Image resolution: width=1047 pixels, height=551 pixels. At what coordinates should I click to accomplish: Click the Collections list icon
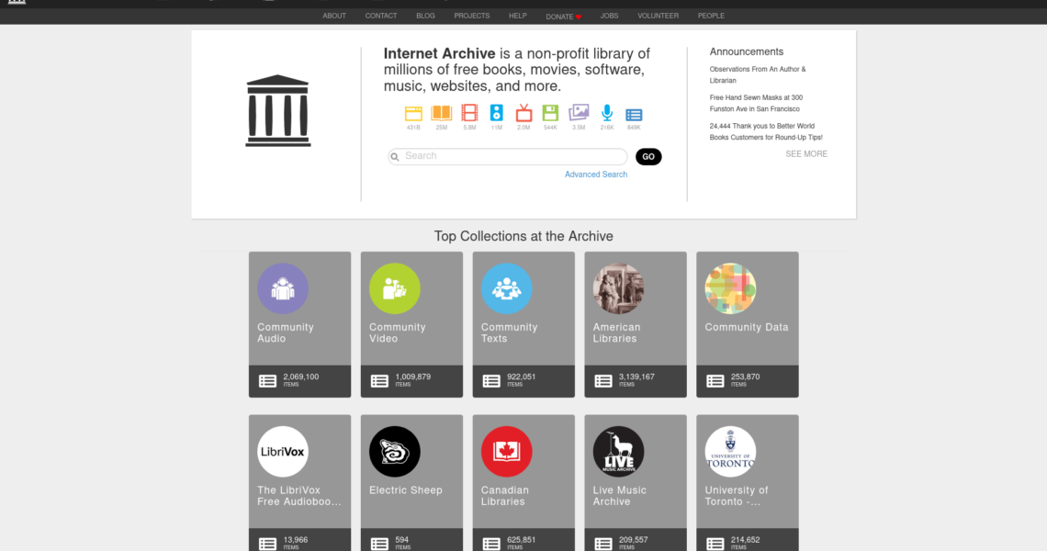634,115
